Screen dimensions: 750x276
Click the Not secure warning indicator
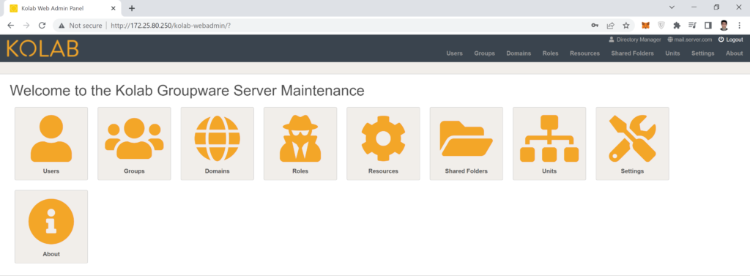tap(81, 26)
